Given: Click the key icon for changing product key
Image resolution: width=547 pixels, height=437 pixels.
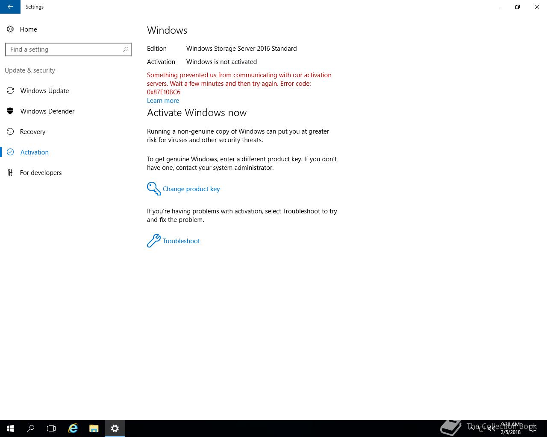Looking at the screenshot, I should click(154, 189).
